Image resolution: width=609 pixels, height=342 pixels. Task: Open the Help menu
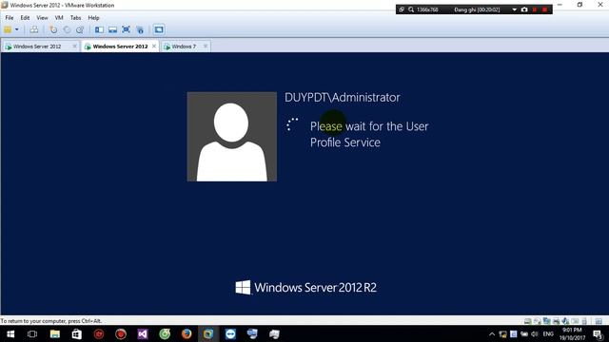point(93,18)
